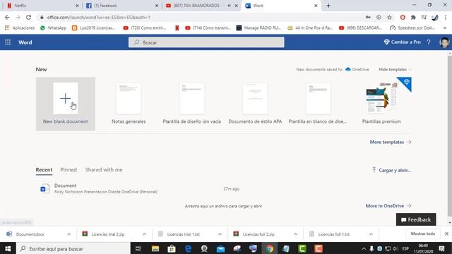Open the Feedback button
This screenshot has height=254, width=452.
[x=416, y=219]
